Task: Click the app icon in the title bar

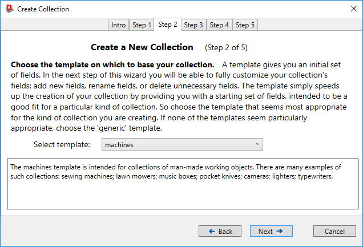Action: 9,9
